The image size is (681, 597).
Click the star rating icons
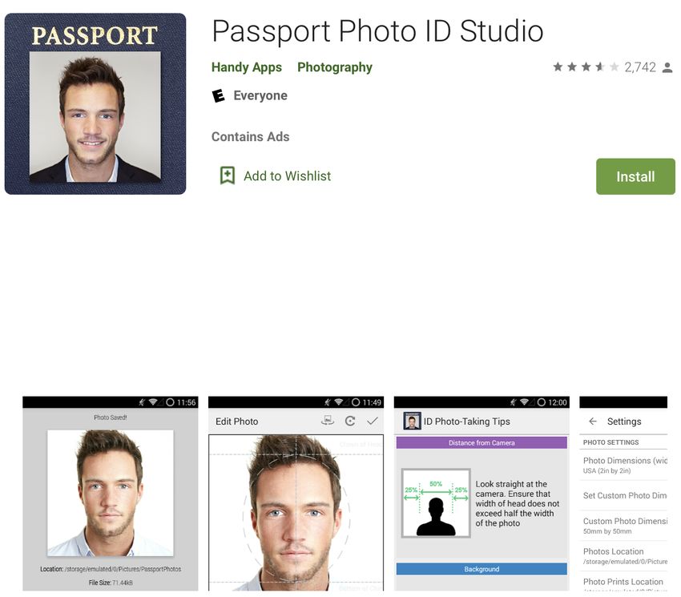click(x=586, y=67)
